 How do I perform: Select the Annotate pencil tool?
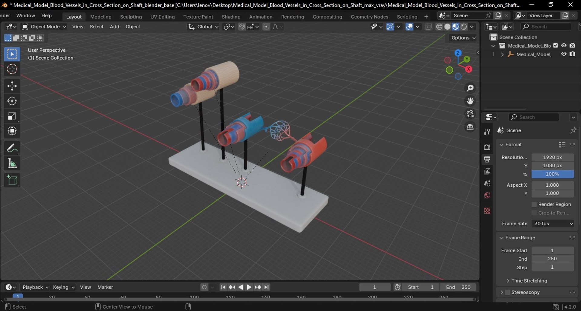pos(12,148)
